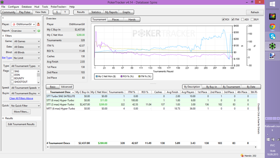Open the tournament Type dropdown
This screenshot has width=280, height=158.
point(25,66)
